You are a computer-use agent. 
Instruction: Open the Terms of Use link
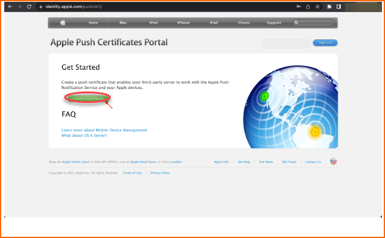click(132, 173)
